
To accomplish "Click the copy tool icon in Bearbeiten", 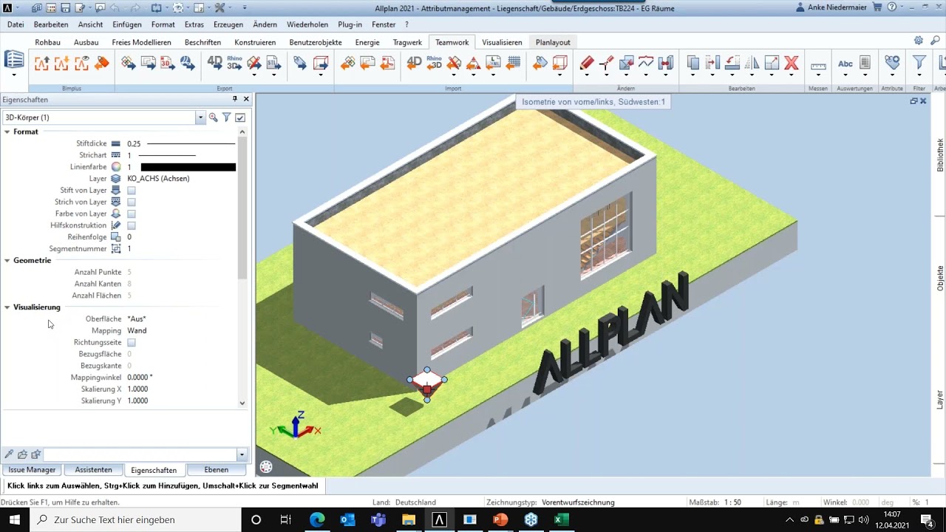I will (x=693, y=63).
